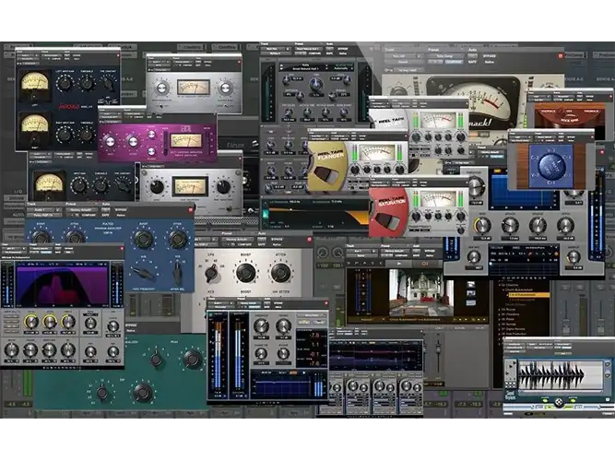Adjust BF-2A gain knob on right
The height and width of the screenshot is (461, 615).
pyautogui.click(x=225, y=88)
